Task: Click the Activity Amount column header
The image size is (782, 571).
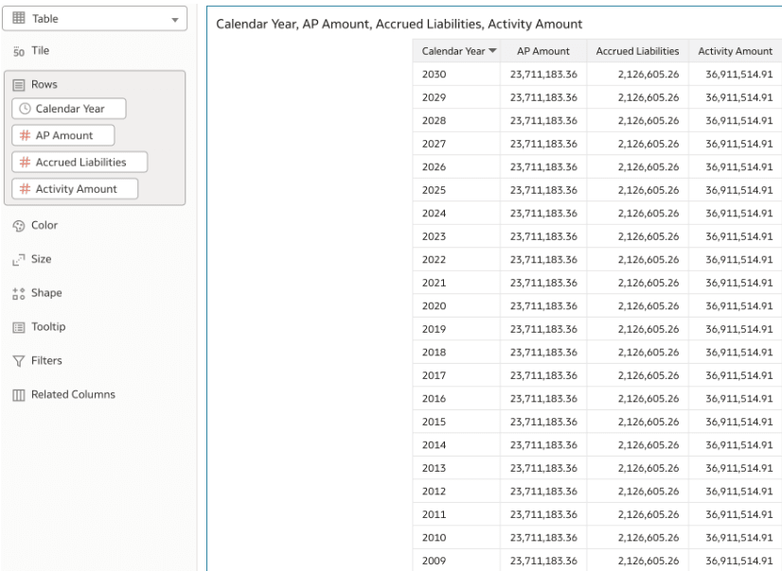Action: coord(735,51)
